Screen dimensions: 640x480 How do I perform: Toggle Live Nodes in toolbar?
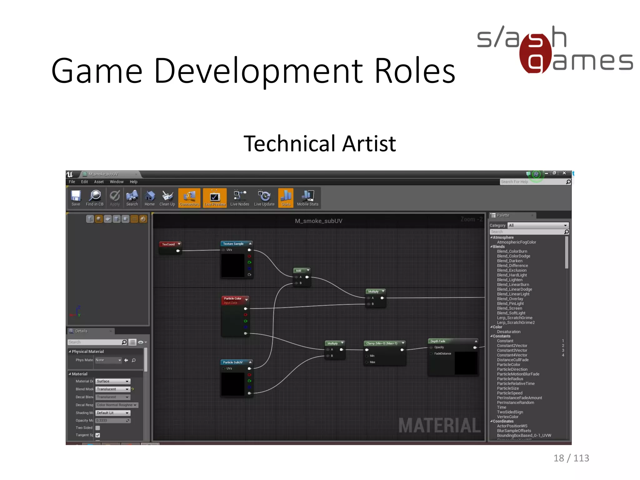[x=240, y=198]
